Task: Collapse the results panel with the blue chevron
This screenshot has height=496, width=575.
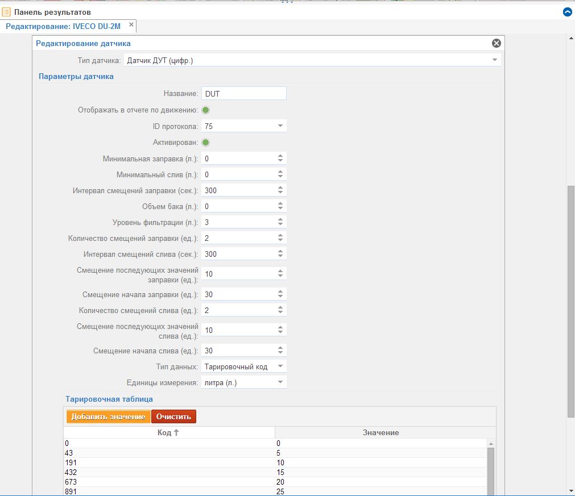Action: [x=566, y=12]
